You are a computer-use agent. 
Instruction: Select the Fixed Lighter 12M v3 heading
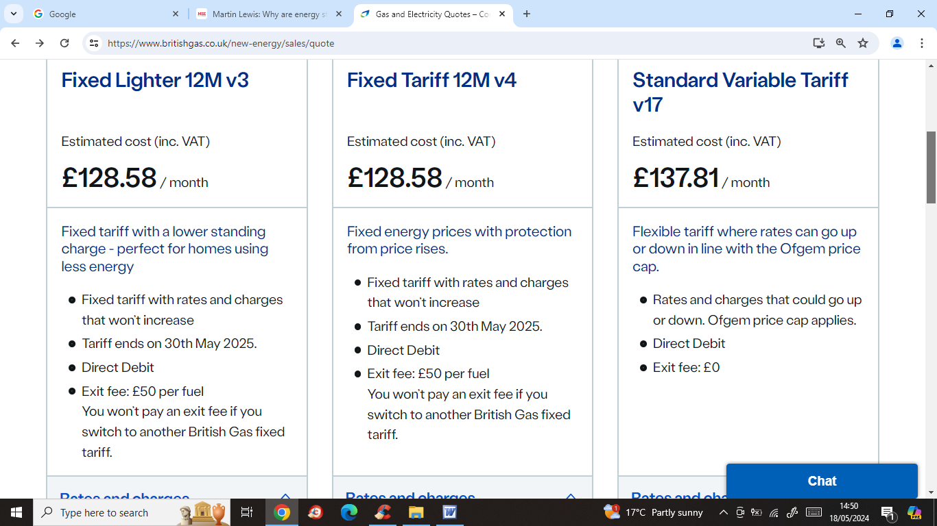point(155,80)
